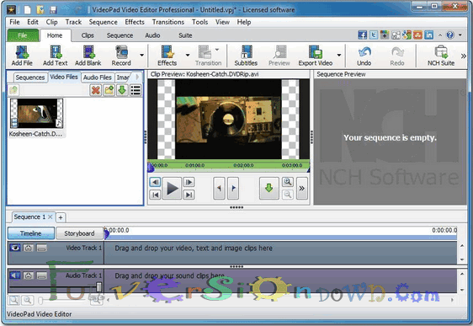Expand the Record dropdown arrow
The width and height of the screenshot is (473, 326).
coord(141,55)
